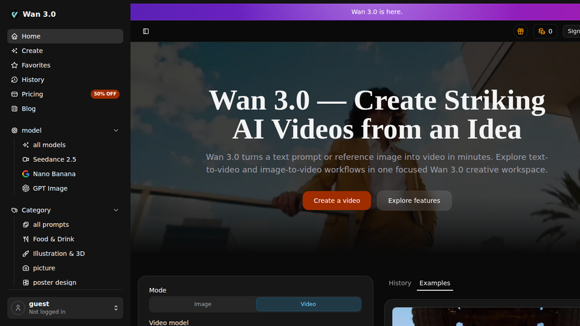Click the all models sparkle icon
This screenshot has width=580, height=326.
pyautogui.click(x=25, y=145)
